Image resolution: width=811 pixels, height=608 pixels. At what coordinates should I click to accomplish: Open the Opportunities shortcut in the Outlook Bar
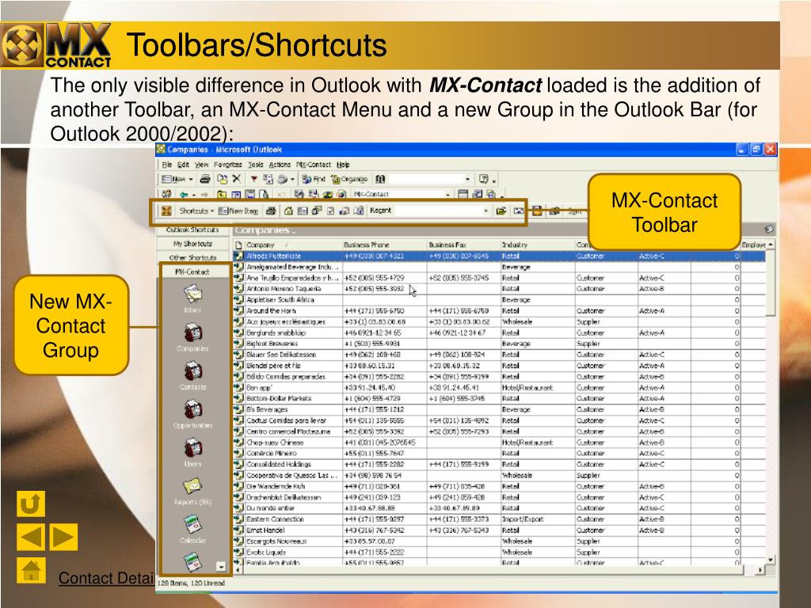point(193,414)
